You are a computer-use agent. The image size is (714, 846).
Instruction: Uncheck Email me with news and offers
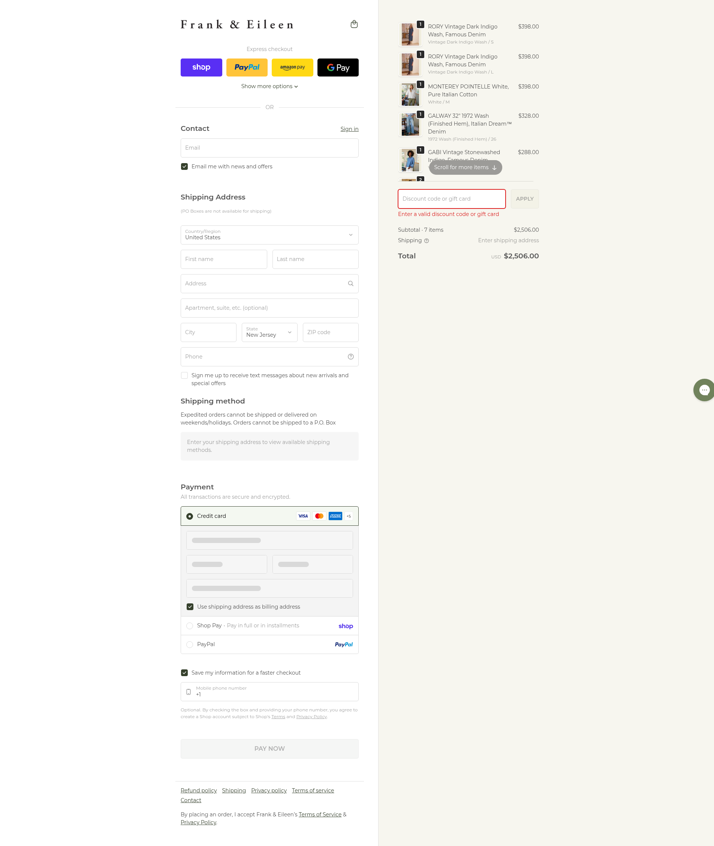pyautogui.click(x=184, y=166)
